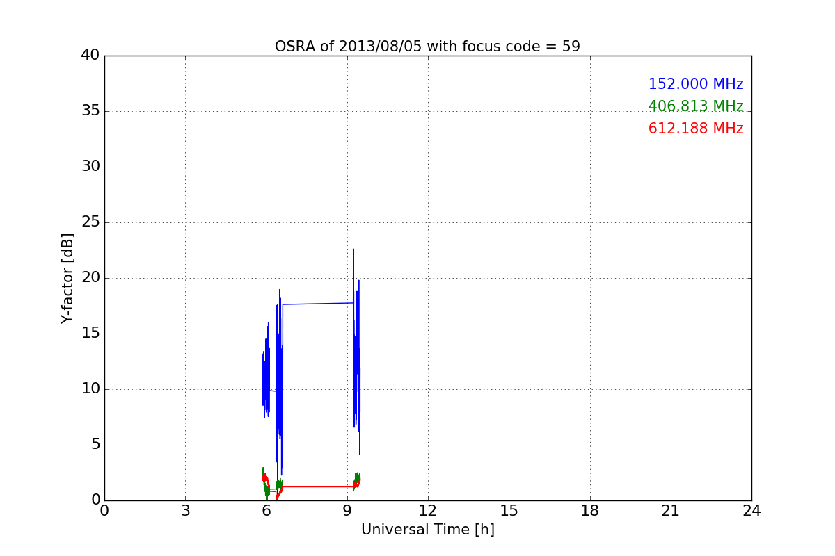This screenshot has height=556, width=835.
Task: Click the x-axis tick label 6
Action: [267, 511]
